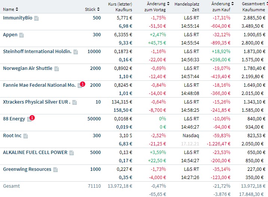Click the Gesamtwert Kaufsumme column header
The width and height of the screenshot is (268, 197).
(x=254, y=6)
